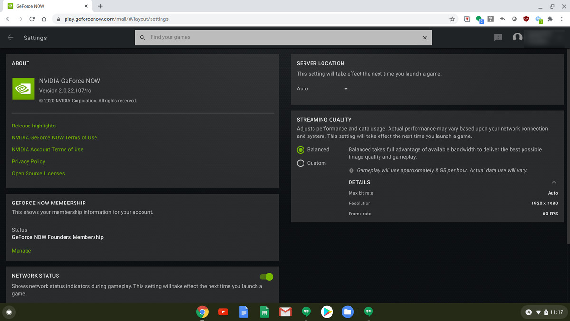Navigate back in the browser
The height and width of the screenshot is (321, 570).
(x=8, y=19)
